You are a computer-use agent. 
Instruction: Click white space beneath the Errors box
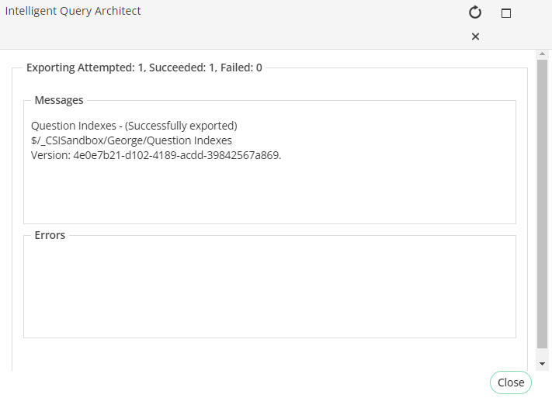269,354
